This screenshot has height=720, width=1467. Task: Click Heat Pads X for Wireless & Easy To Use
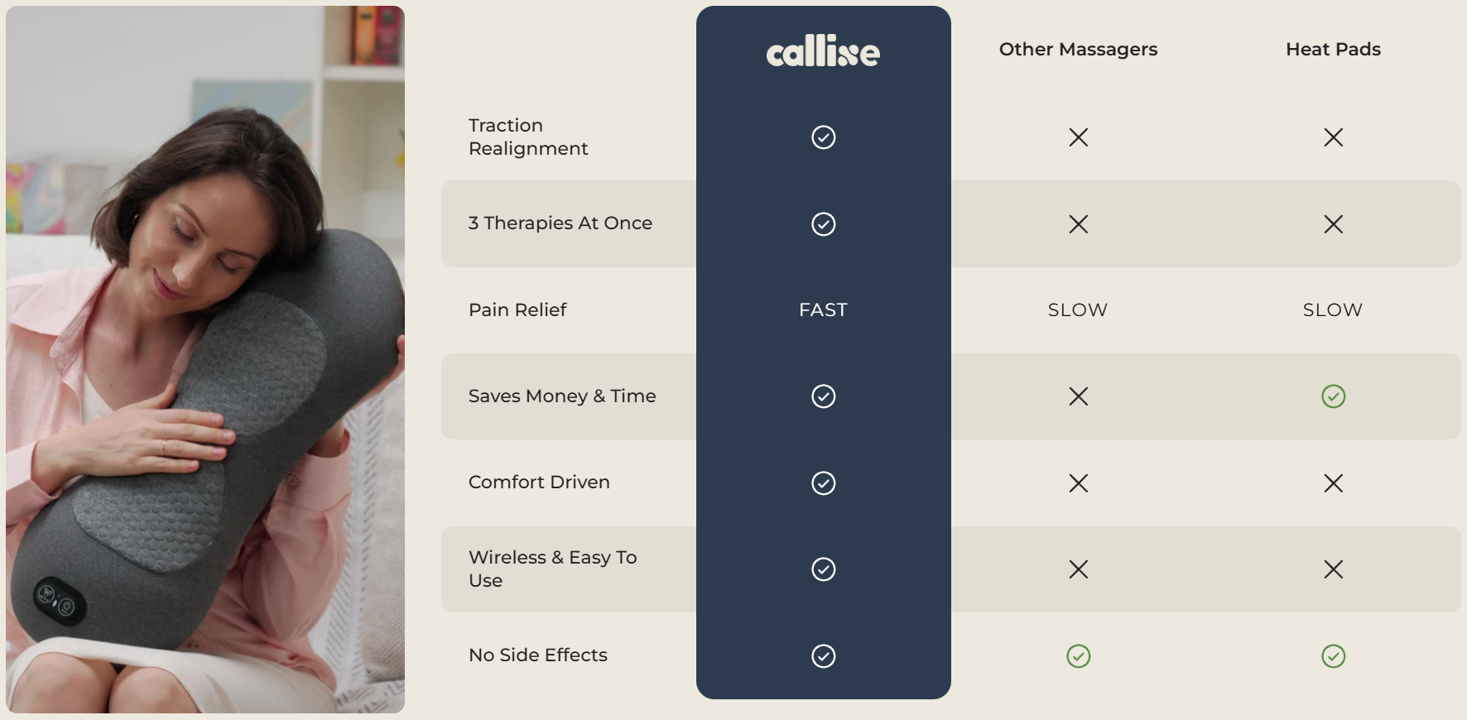1333,569
